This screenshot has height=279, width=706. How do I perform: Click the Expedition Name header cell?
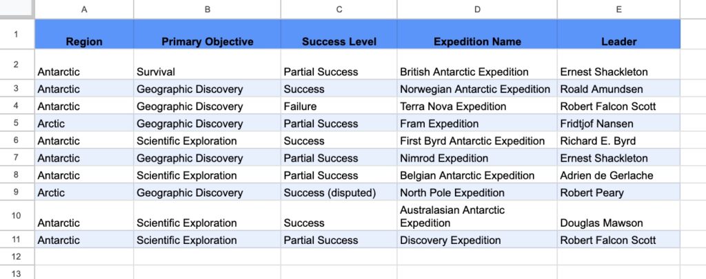click(x=476, y=41)
